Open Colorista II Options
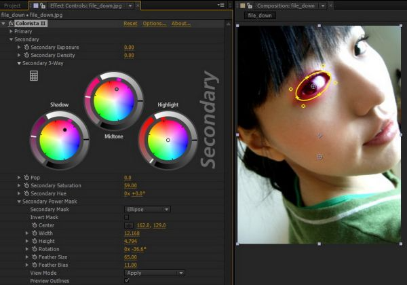The width and height of the screenshot is (407, 285). [x=154, y=24]
